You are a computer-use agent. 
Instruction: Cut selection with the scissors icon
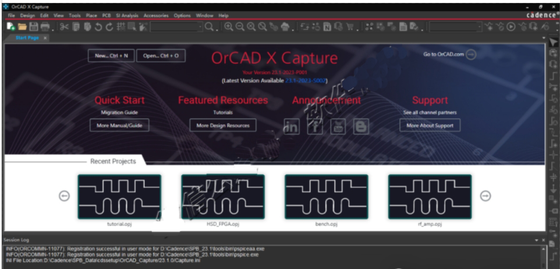(x=64, y=26)
